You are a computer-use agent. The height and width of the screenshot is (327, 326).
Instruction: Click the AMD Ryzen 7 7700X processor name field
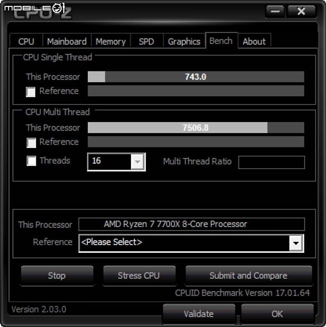192,224
